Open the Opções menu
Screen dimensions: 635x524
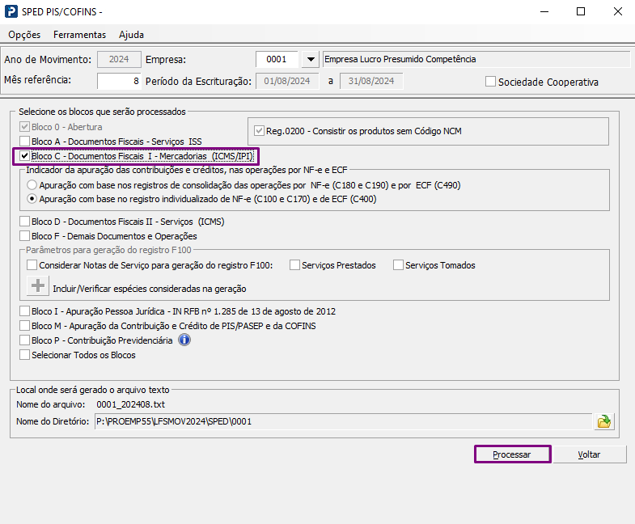(x=24, y=35)
